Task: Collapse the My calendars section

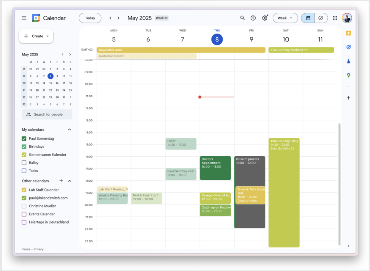Action: [x=69, y=129]
